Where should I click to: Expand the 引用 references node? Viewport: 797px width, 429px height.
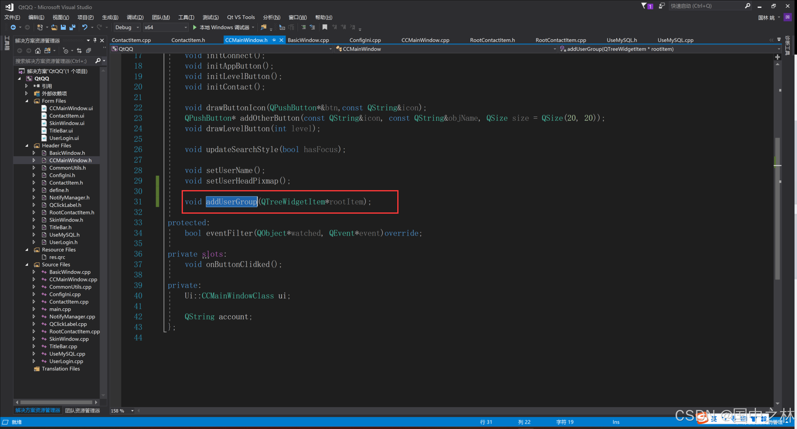point(27,86)
